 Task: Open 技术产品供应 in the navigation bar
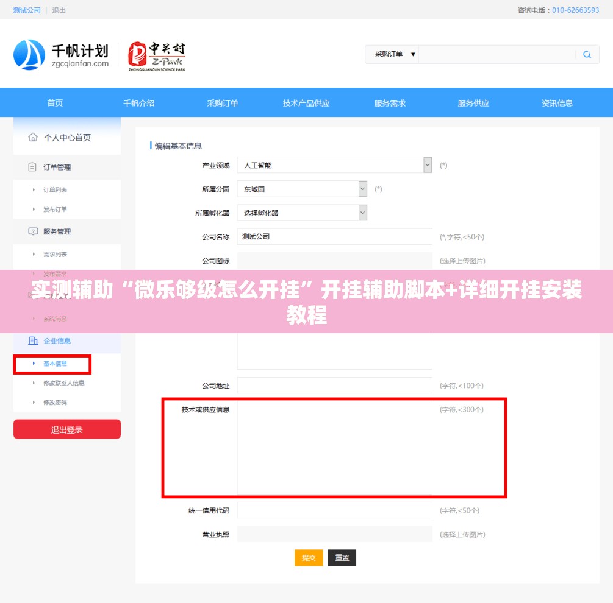click(306, 103)
